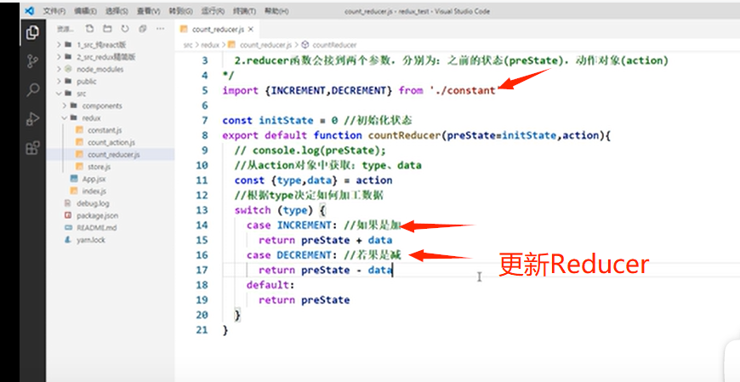
Task: Close the count_reducer.js editor tab
Action: 251,29
